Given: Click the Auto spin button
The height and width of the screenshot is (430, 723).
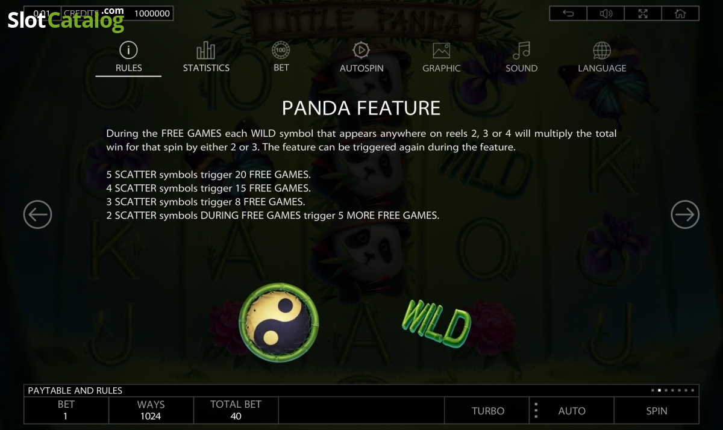Looking at the screenshot, I should point(572,411).
